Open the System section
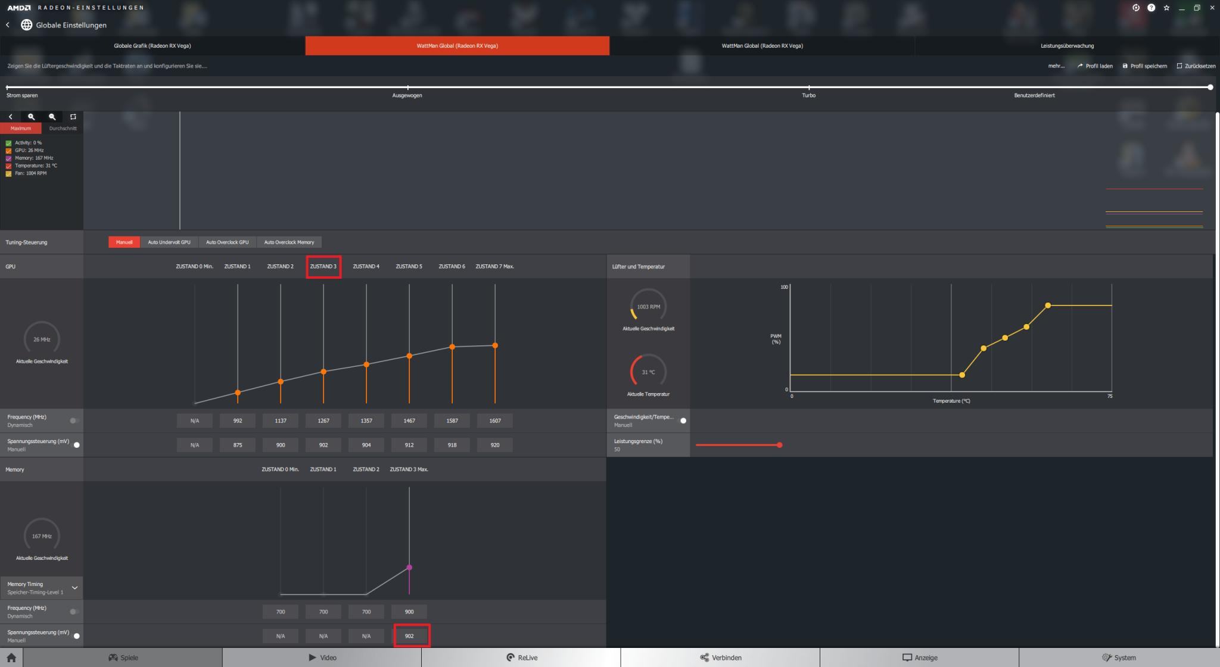The image size is (1220, 667). [x=1119, y=657]
